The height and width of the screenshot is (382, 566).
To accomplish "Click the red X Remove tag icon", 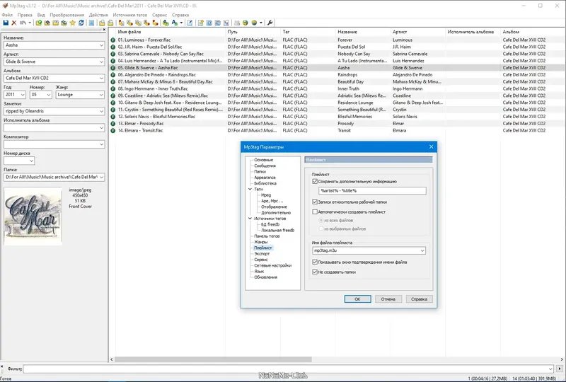I will [x=13, y=23].
